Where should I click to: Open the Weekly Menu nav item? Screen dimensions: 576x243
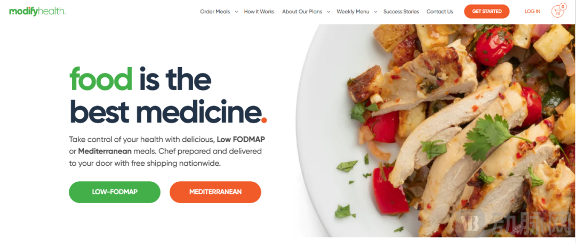[353, 11]
